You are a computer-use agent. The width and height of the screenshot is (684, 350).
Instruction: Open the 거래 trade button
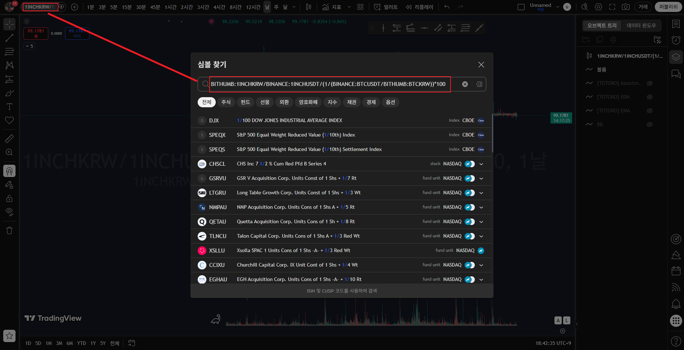pyautogui.click(x=643, y=7)
